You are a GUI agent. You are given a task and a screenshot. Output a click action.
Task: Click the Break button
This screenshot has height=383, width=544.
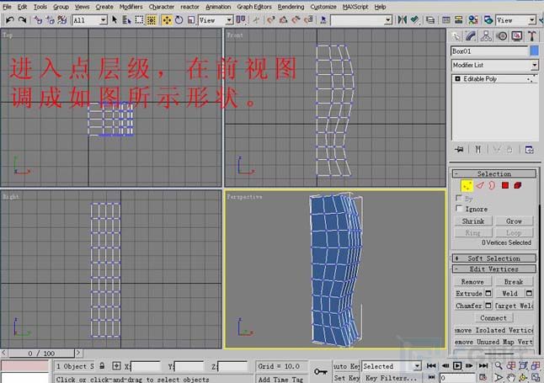pos(514,282)
